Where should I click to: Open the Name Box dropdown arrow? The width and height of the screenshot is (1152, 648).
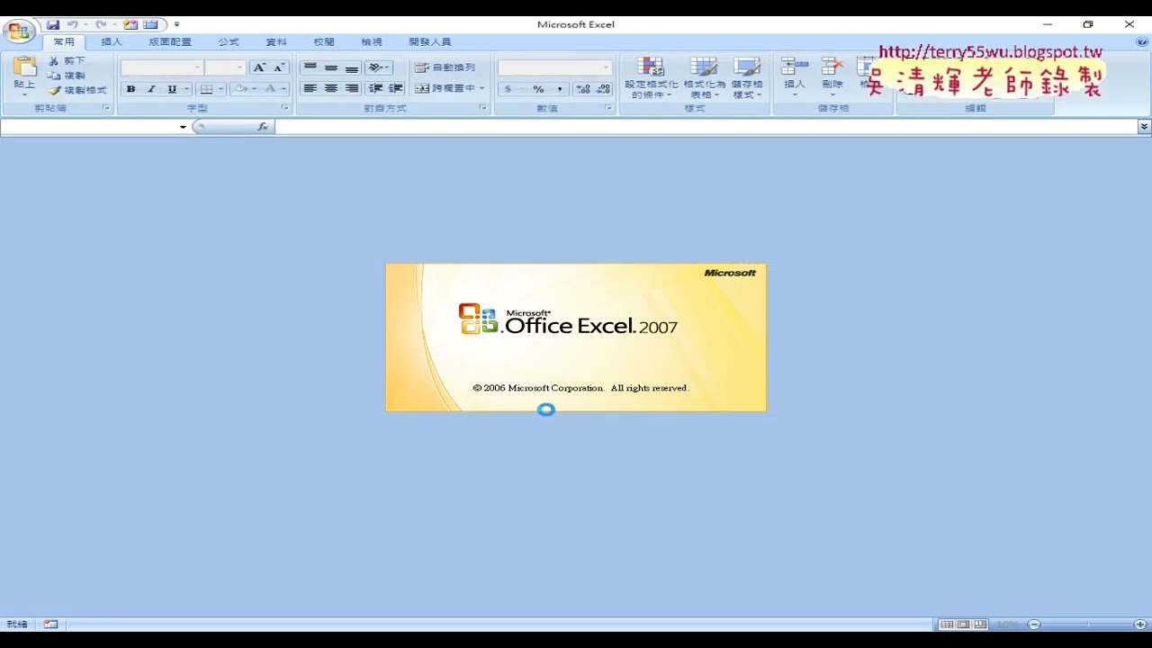pos(183,127)
